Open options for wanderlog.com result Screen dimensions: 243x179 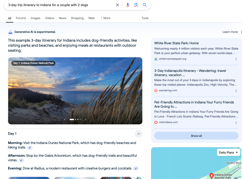pos(236,91)
